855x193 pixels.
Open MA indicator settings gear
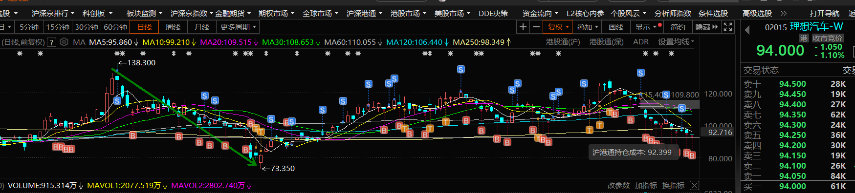coord(64,42)
